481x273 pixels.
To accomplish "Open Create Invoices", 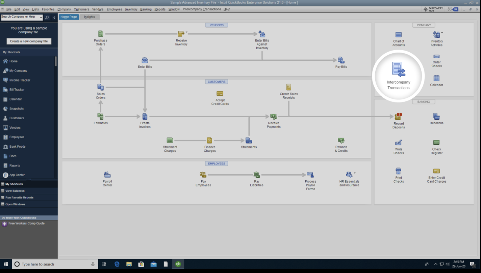I will point(145,116).
